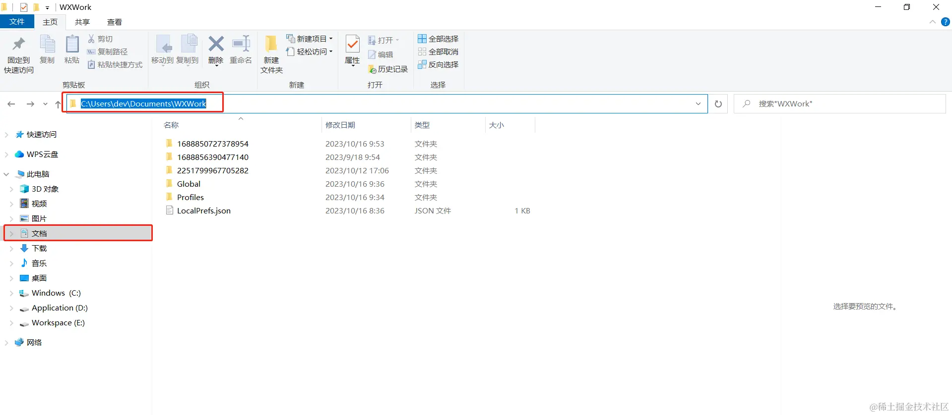Deselect all items

(x=438, y=52)
